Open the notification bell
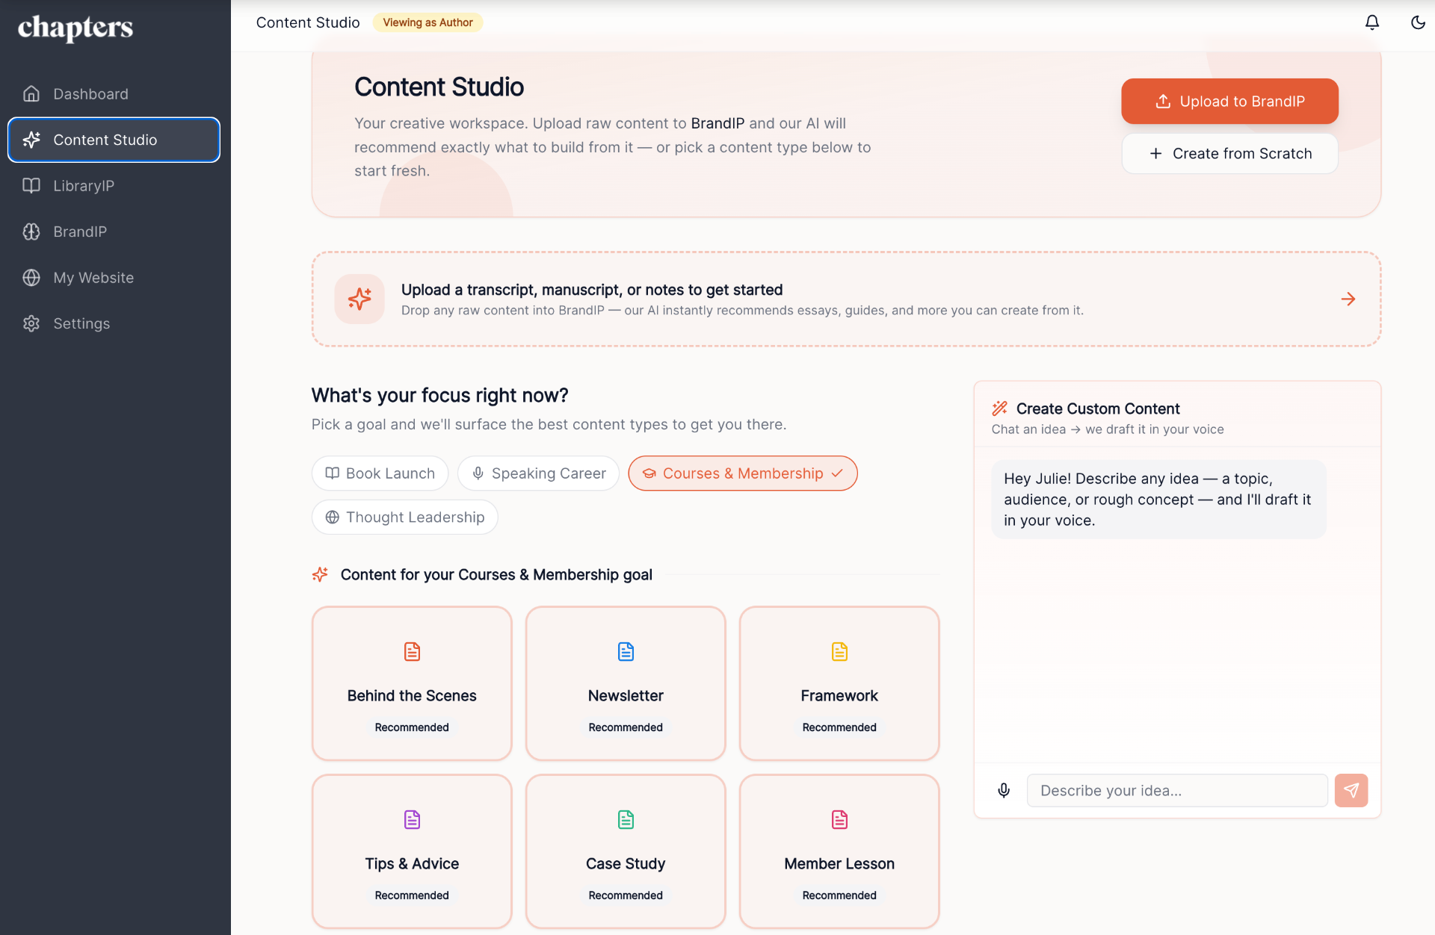Viewport: 1435px width, 935px height. [1371, 22]
